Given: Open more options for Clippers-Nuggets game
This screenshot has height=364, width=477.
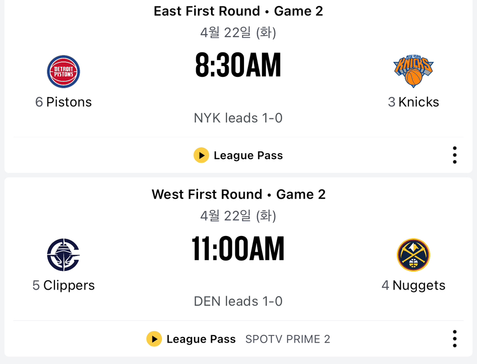Looking at the screenshot, I should click(x=454, y=338).
